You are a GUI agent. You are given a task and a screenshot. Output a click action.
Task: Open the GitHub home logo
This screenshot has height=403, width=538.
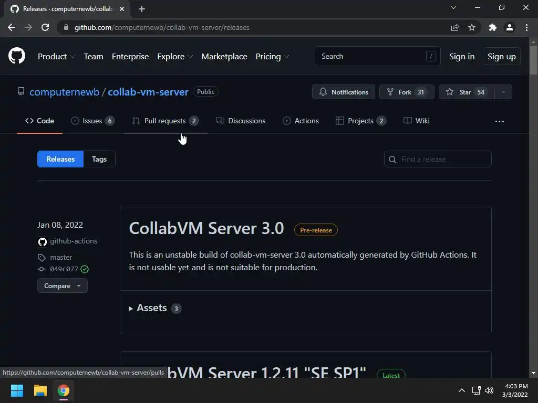[17, 56]
